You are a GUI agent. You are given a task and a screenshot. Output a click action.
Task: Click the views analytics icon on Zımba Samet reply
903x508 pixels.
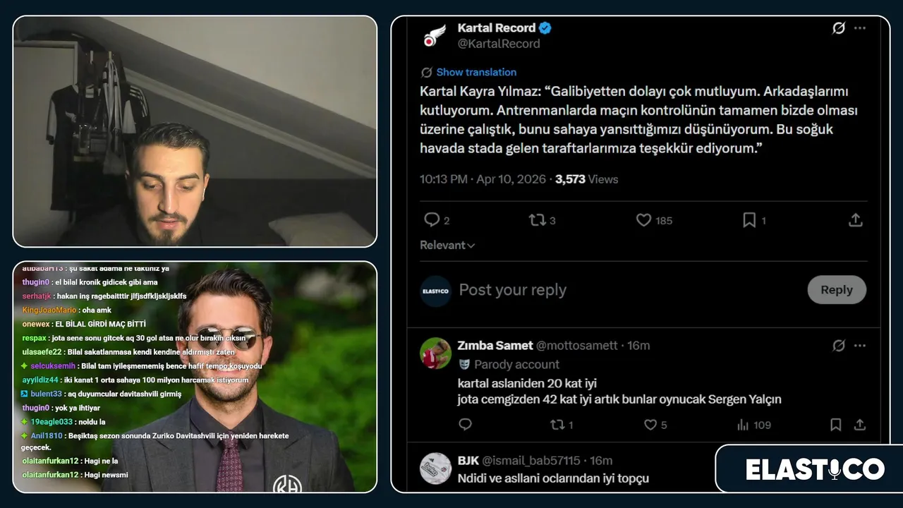743,425
